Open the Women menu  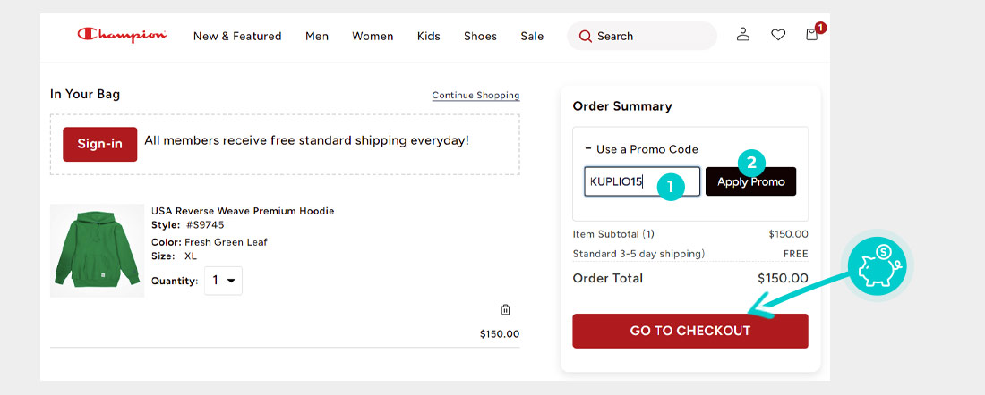(373, 37)
